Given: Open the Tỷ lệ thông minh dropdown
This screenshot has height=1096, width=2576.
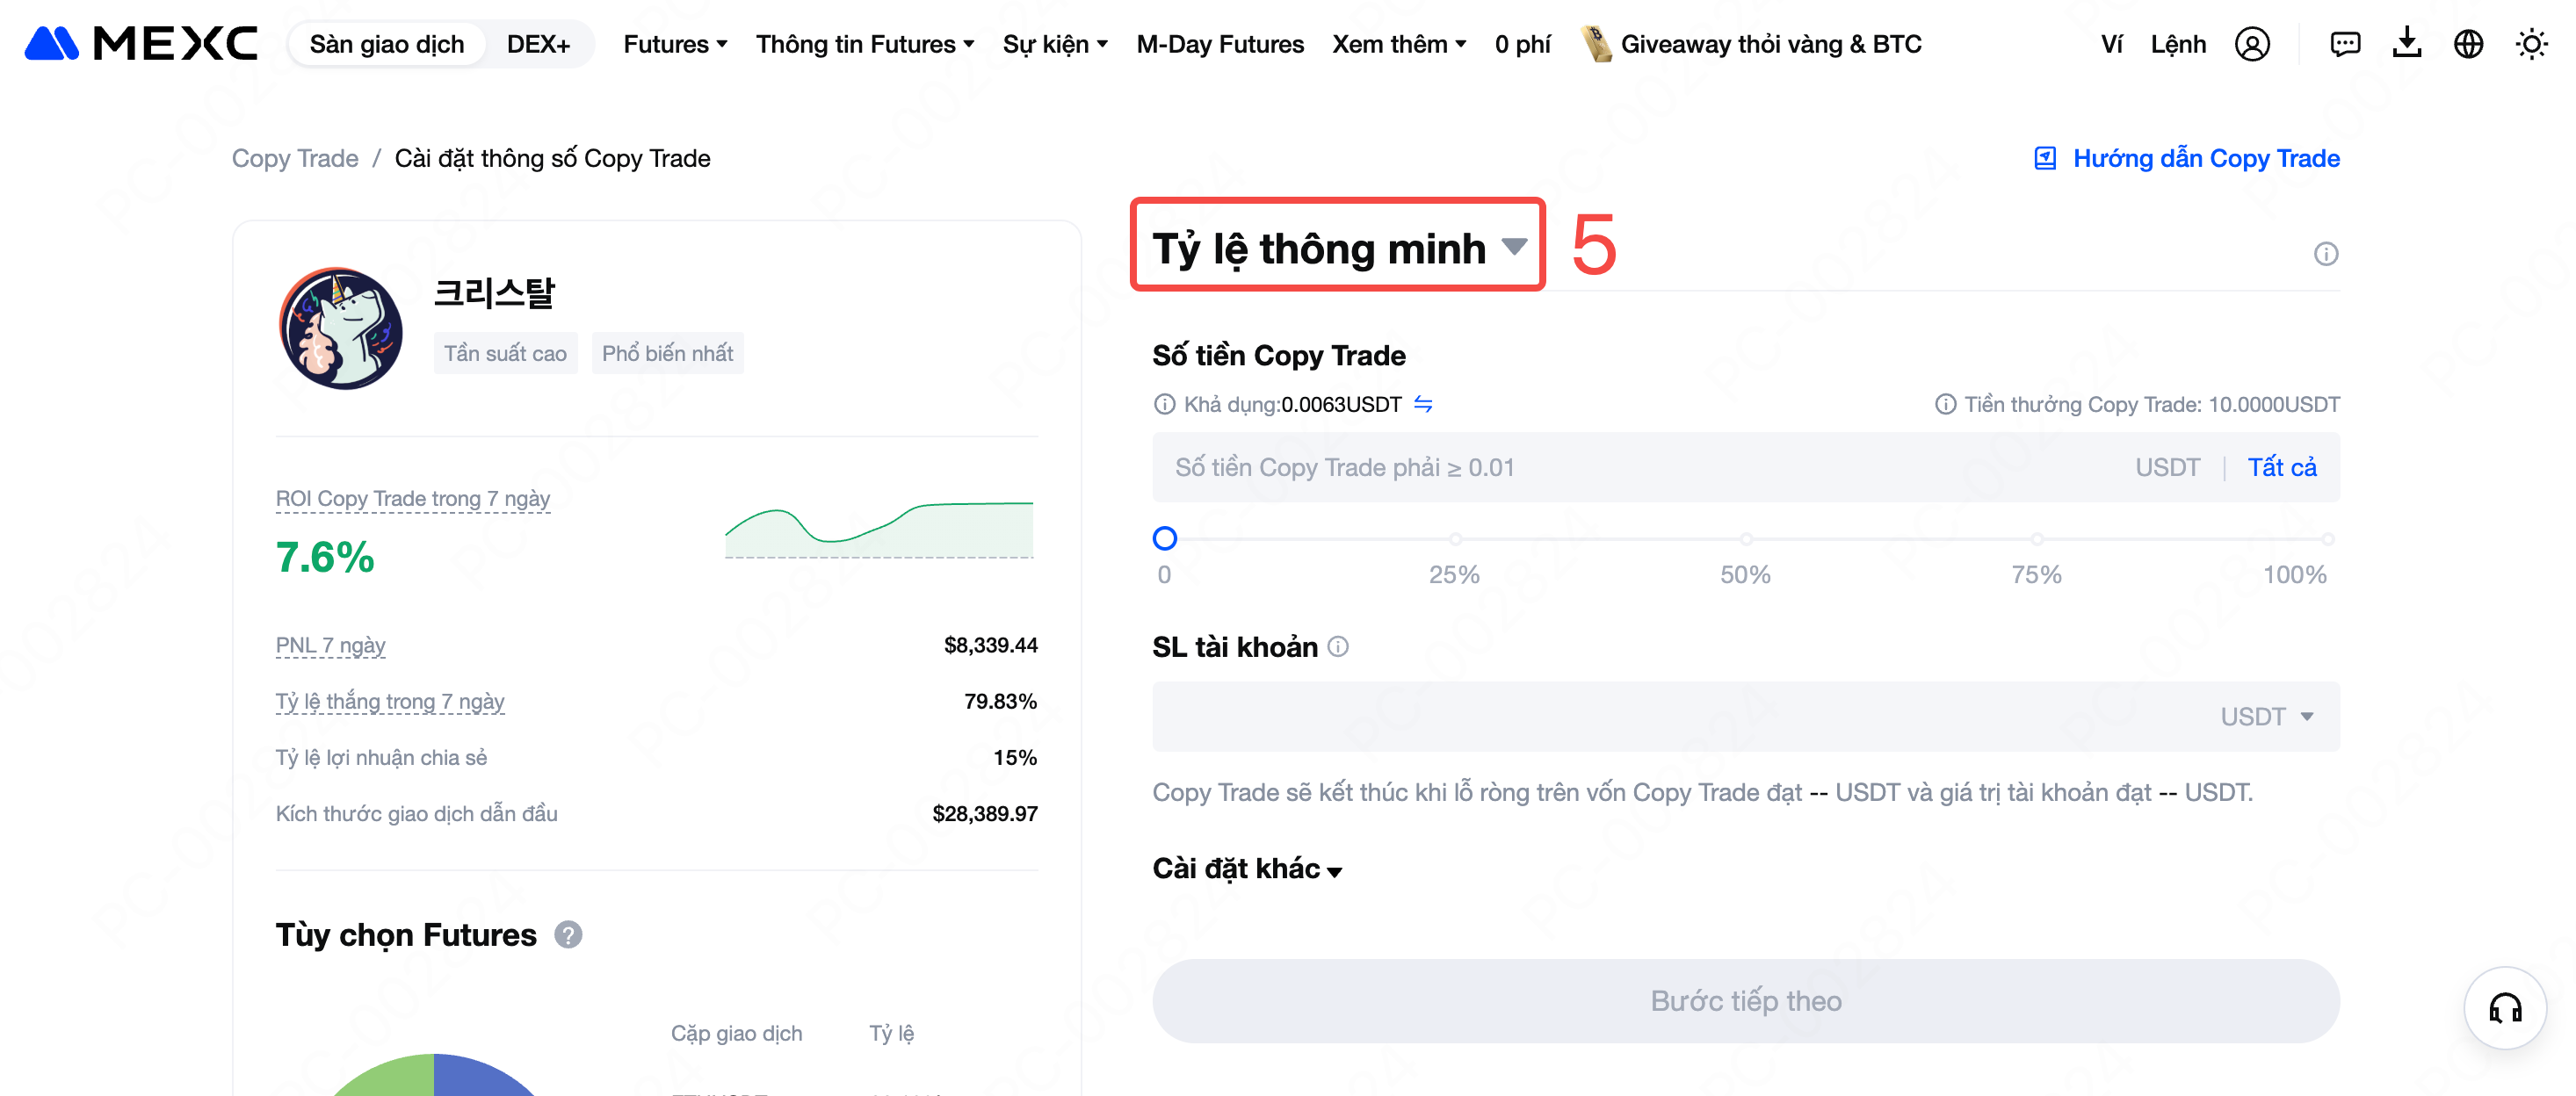Looking at the screenshot, I should tap(1338, 246).
